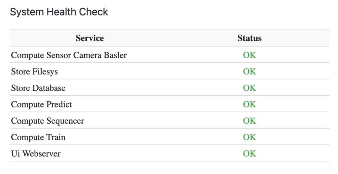338x174 pixels.
Task: Click the OK status for Compute Train
Action: pyautogui.click(x=249, y=137)
